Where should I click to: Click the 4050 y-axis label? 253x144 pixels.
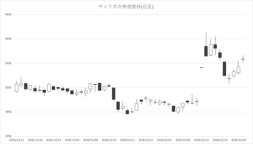tap(8, 136)
